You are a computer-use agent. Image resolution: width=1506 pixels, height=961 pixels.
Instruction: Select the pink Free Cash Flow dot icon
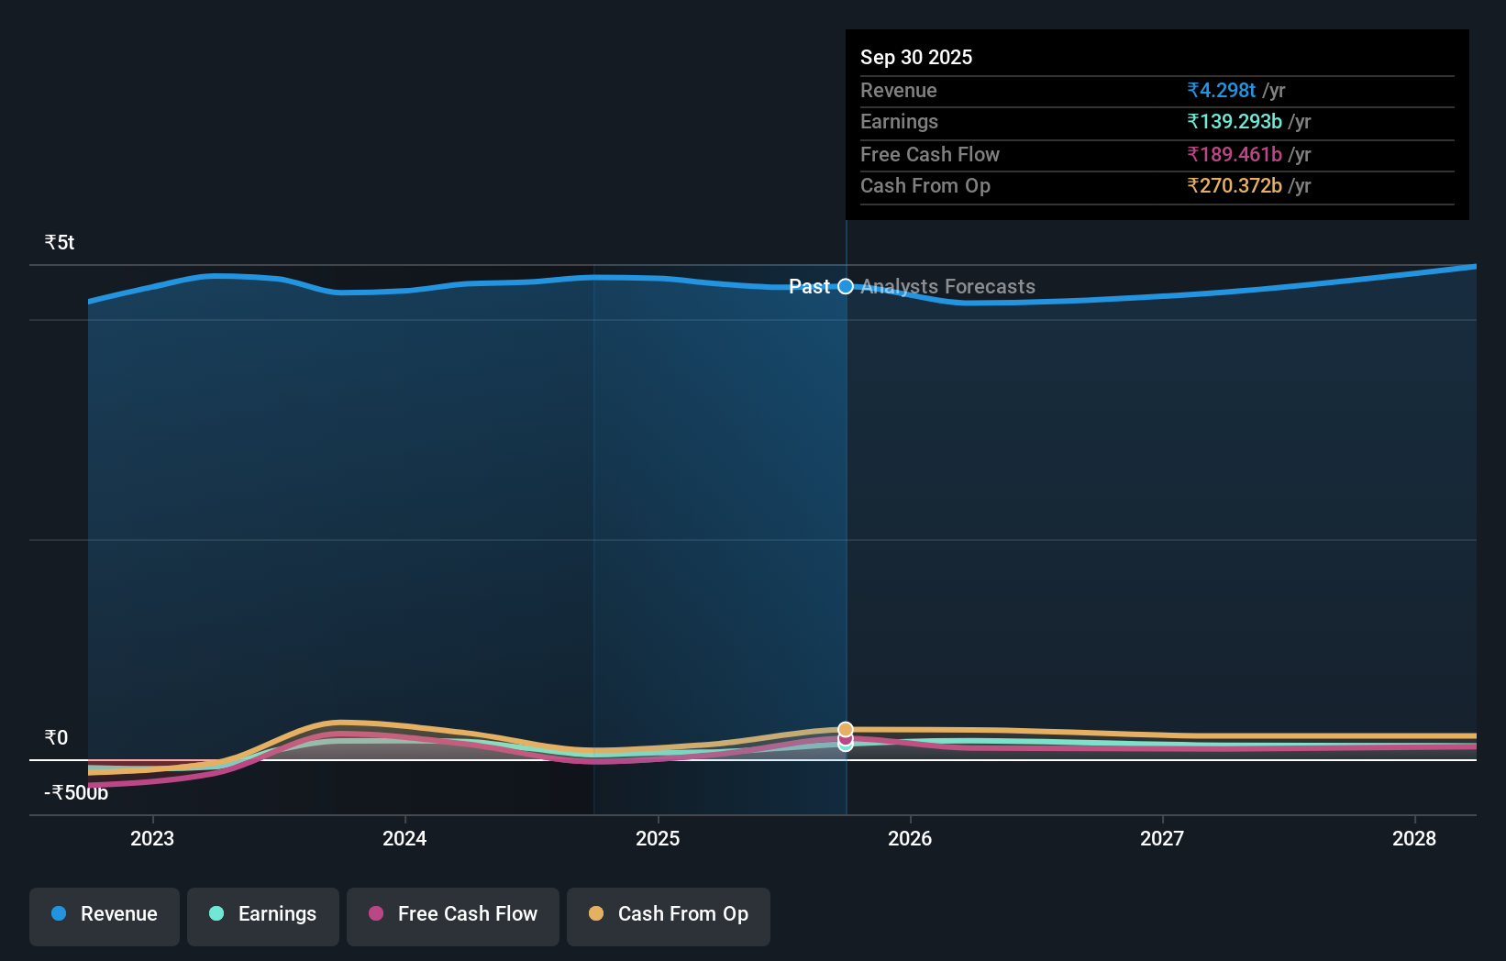tap(376, 913)
